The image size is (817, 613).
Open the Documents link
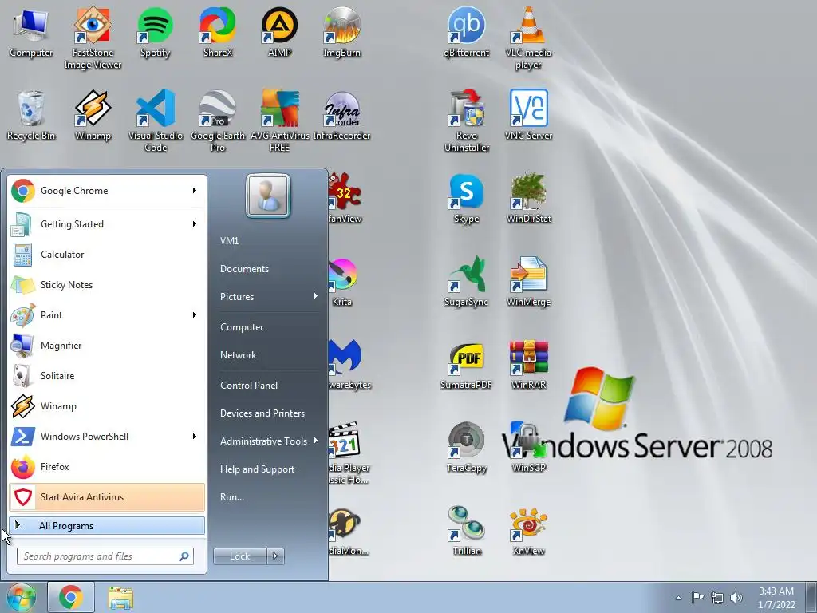pyautogui.click(x=244, y=269)
